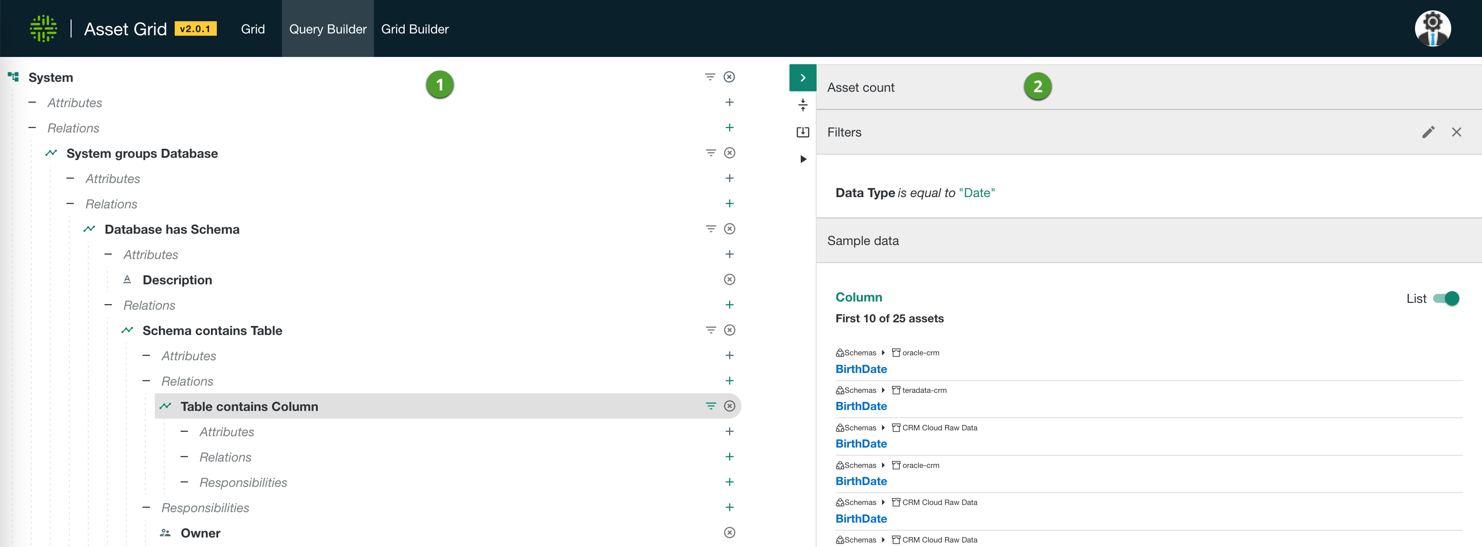Screen dimensions: 1482x547
Task: Open filter for System groups Database
Action: tap(711, 153)
